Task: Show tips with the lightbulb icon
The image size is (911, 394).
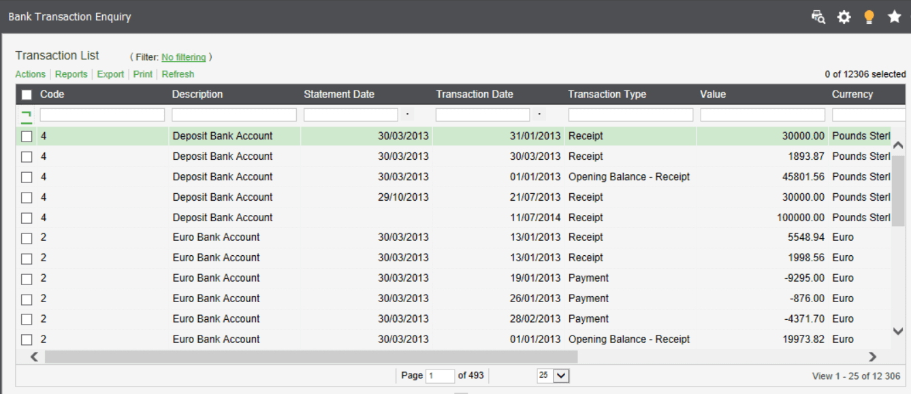Action: pyautogui.click(x=869, y=17)
